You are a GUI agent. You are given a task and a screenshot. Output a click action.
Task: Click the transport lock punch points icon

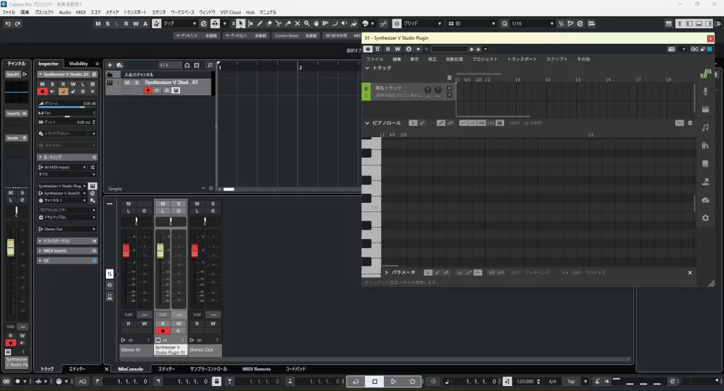click(216, 381)
